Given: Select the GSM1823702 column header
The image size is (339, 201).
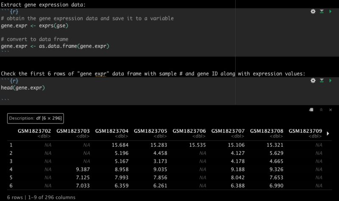Looking at the screenshot, I should point(34,131).
